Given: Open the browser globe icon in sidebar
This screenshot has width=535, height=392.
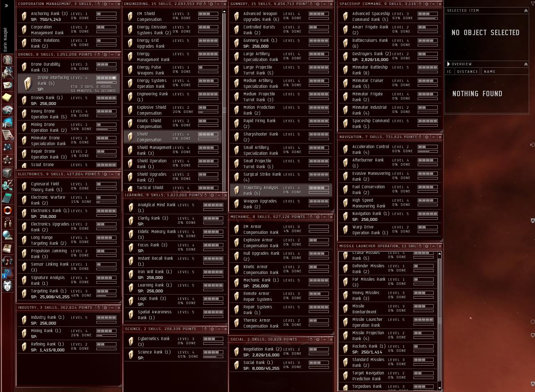Looking at the screenshot, I should [8, 235].
